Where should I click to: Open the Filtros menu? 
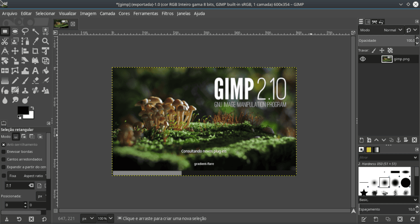[167, 14]
